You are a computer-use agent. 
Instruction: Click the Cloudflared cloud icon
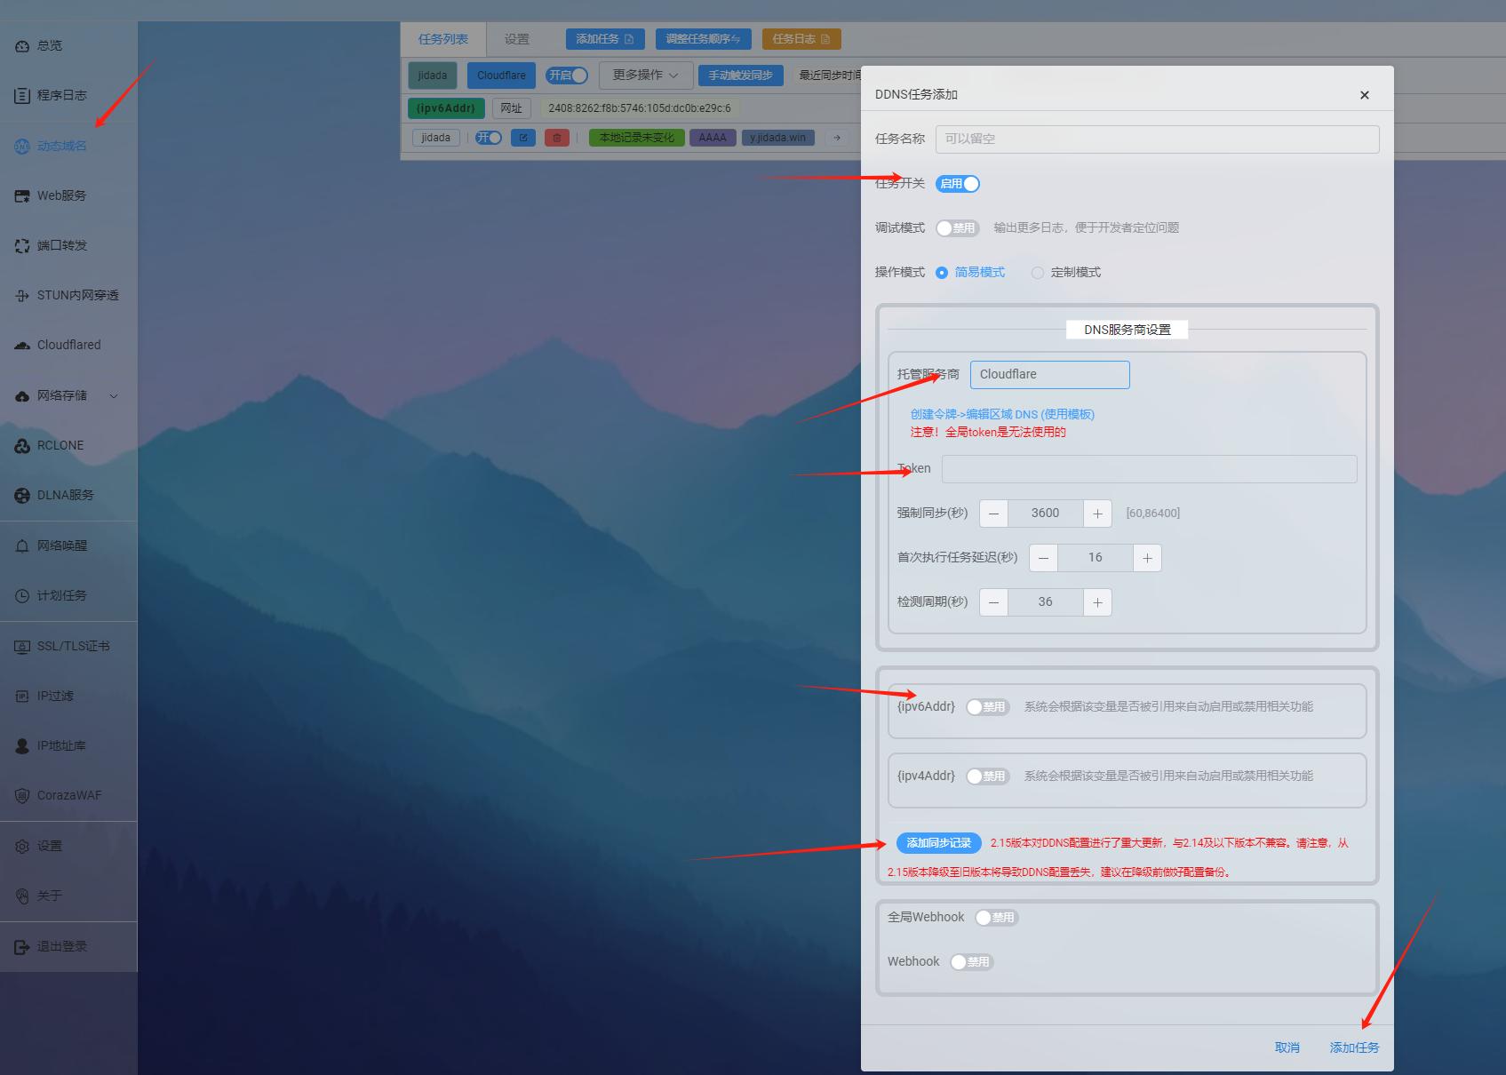coord(22,346)
